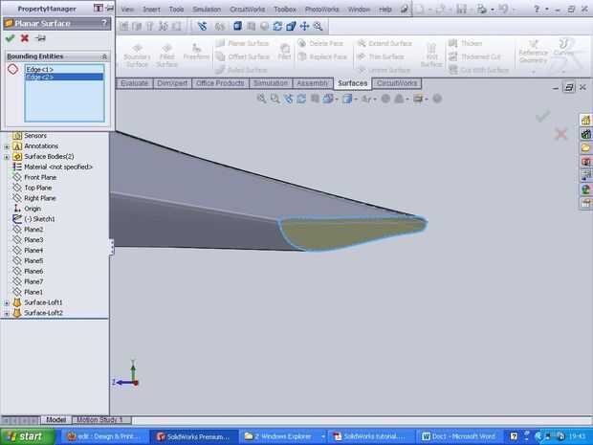Collapse the Bounding Entities section
The height and width of the screenshot is (445, 593).
pos(104,56)
